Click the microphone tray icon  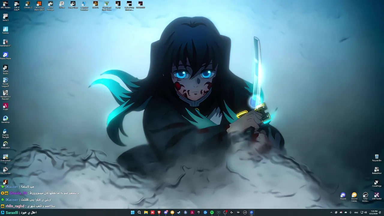pyautogui.click(x=350, y=212)
